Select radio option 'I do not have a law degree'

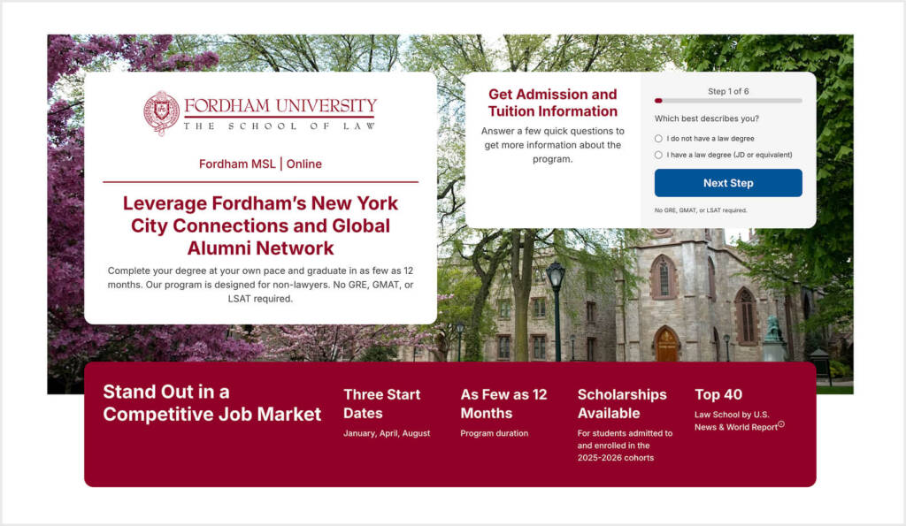657,138
